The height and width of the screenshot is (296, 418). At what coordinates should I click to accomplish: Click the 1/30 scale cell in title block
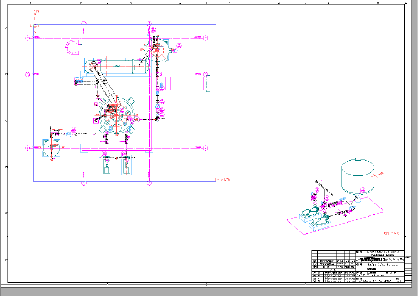(x=361, y=275)
